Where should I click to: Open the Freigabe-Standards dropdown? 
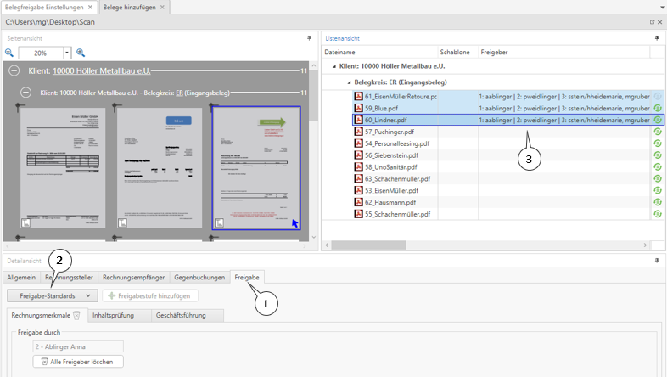[53, 295]
